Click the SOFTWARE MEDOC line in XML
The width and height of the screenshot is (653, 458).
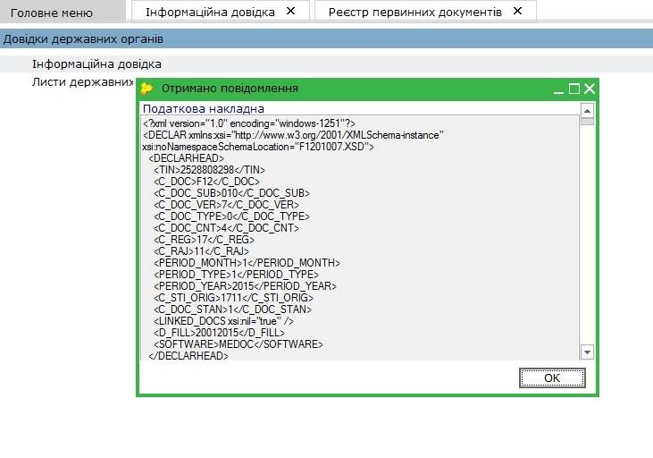coord(238,343)
